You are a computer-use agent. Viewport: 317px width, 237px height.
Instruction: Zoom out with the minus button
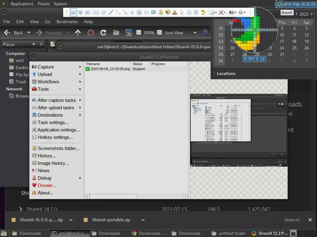[139, 32]
